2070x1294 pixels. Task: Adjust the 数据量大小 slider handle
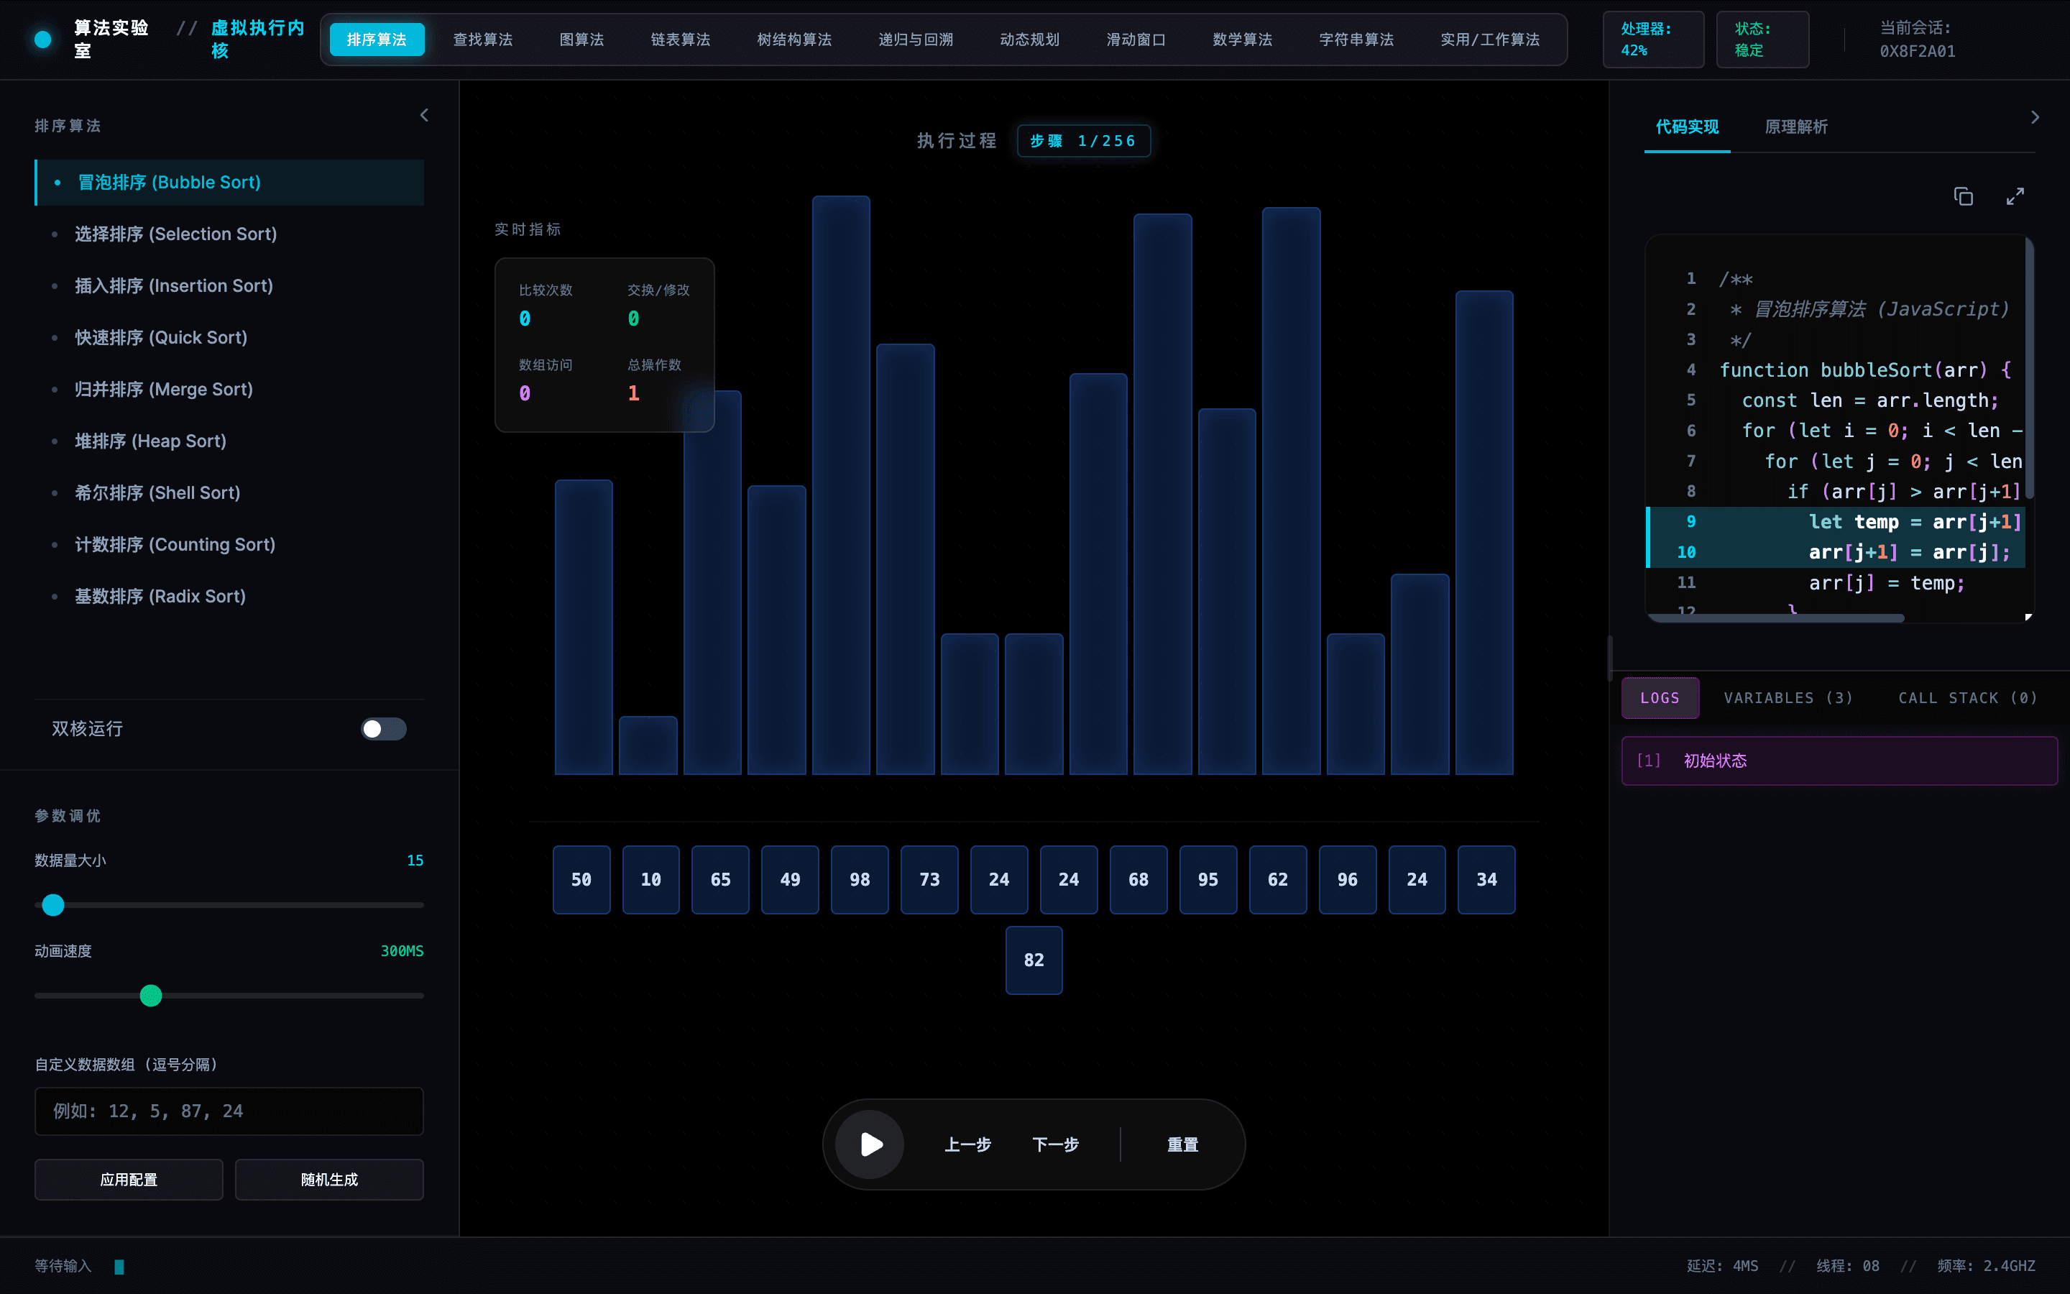(53, 904)
